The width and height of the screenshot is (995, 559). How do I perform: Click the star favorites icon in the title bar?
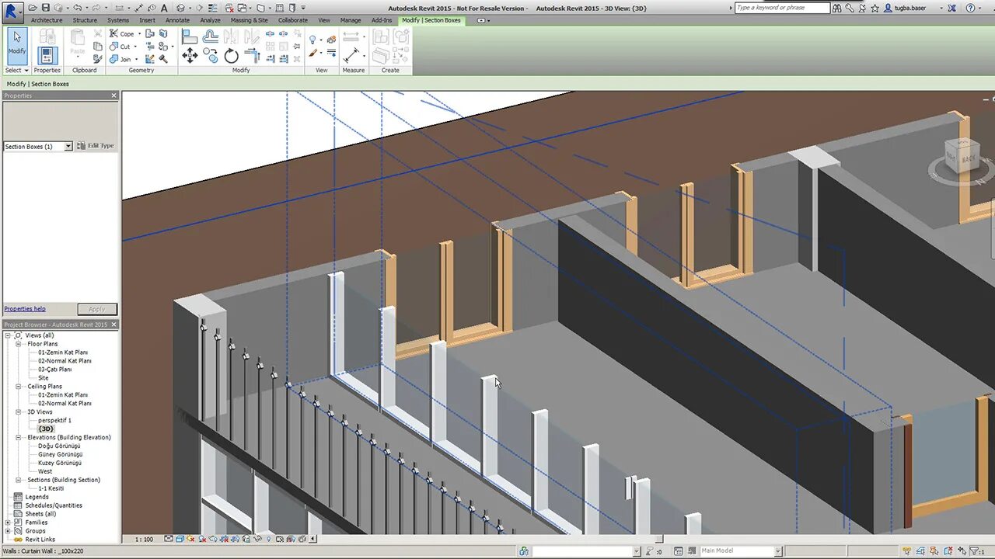click(875, 8)
